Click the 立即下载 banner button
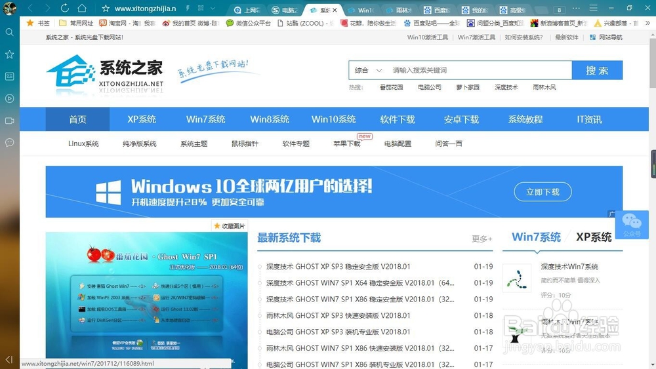Viewport: 656px width, 369px height. click(x=543, y=192)
